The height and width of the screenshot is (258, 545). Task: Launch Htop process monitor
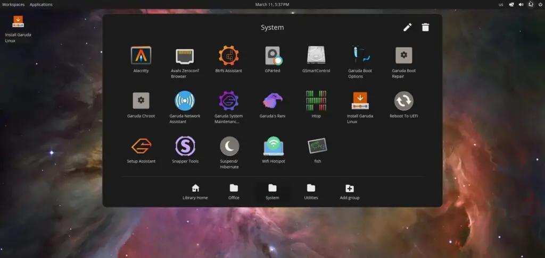tap(316, 101)
